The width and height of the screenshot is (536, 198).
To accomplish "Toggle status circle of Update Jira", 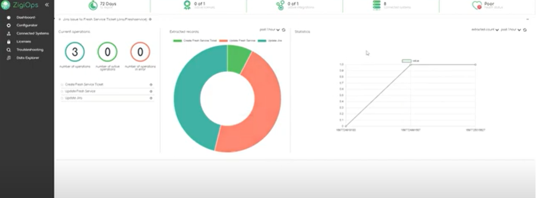I will (x=62, y=99).
